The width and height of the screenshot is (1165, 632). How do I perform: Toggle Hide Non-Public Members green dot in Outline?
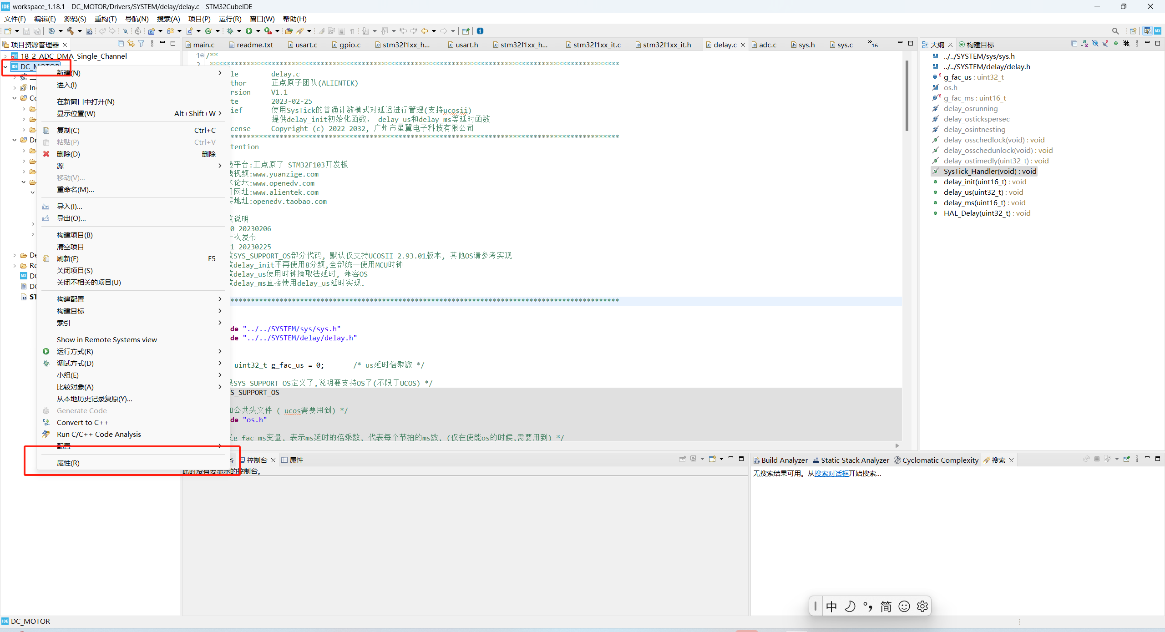click(x=1116, y=44)
